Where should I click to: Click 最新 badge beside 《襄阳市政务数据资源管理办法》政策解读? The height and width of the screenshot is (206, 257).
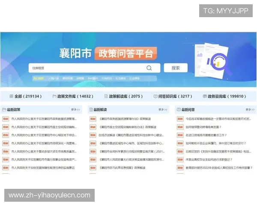(x=93, y=119)
